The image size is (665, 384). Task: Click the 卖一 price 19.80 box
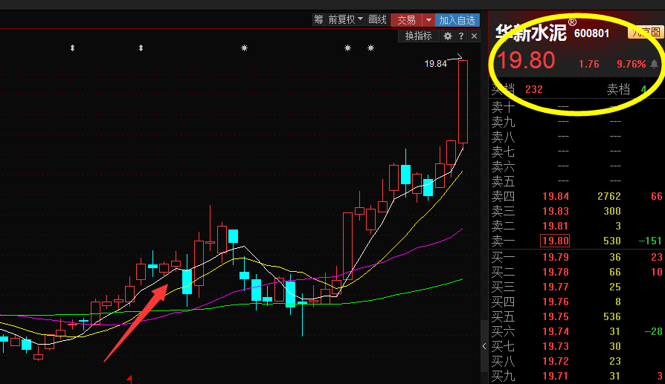coord(555,241)
